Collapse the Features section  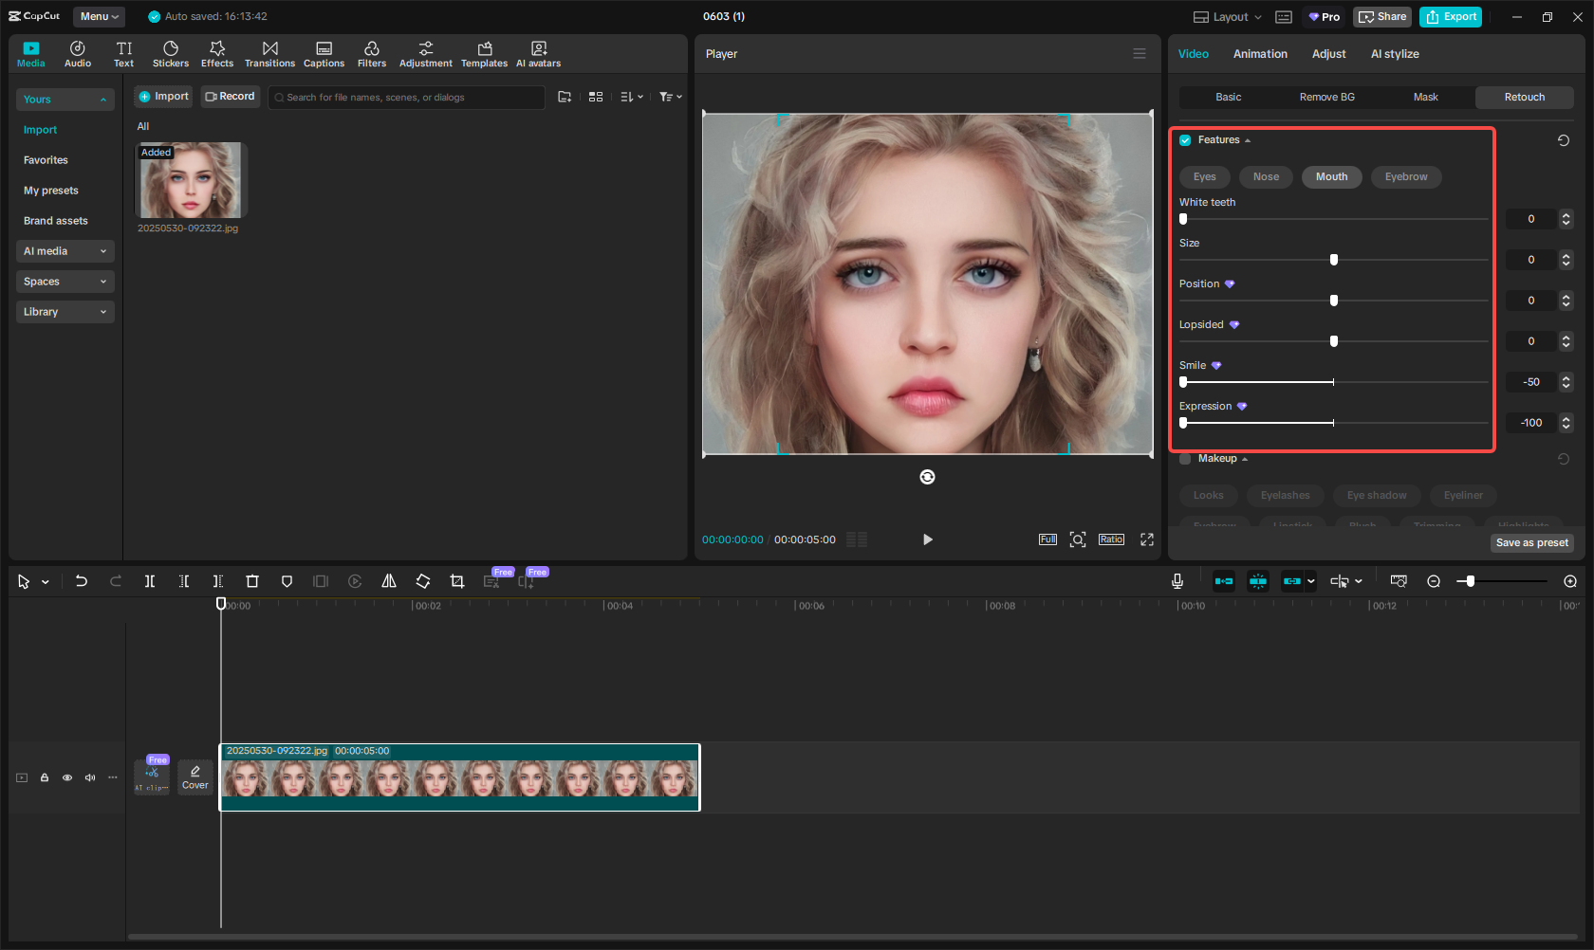click(x=1247, y=139)
